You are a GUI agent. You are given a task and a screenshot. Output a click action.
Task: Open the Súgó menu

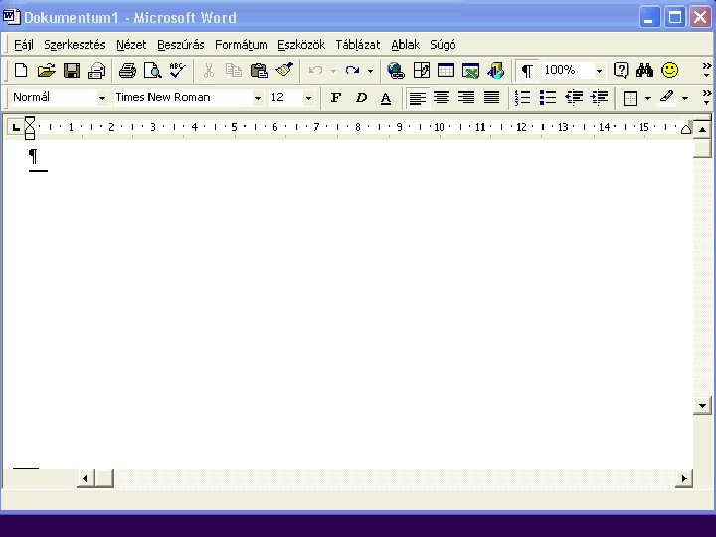coord(443,45)
